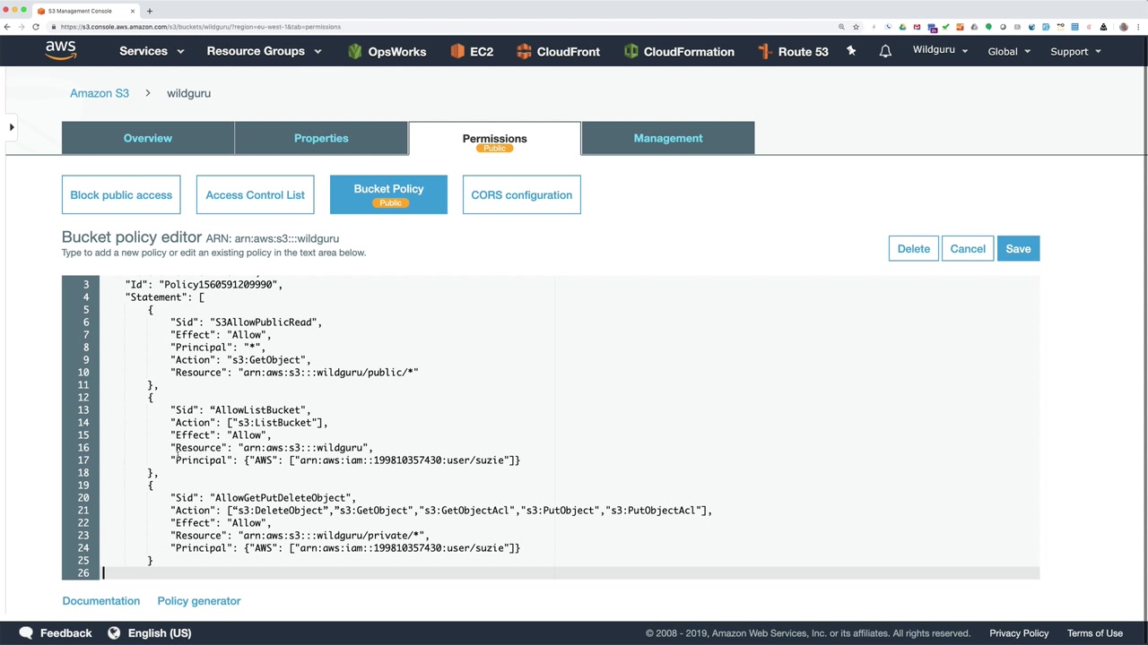
Task: Reload the S3 console page
Action: pos(36,27)
